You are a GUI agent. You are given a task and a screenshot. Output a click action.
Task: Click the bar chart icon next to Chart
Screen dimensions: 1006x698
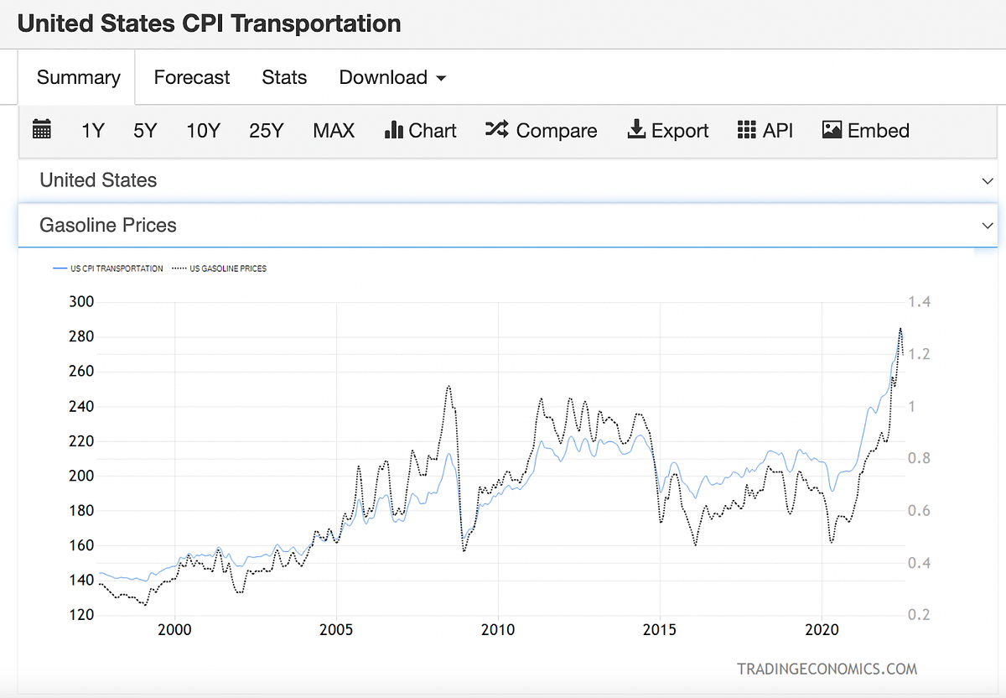coord(395,130)
